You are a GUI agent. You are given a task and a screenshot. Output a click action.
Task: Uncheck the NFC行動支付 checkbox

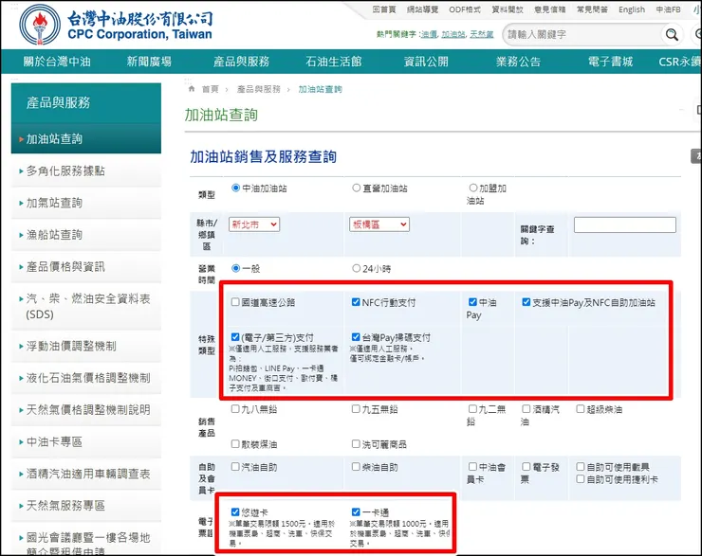pos(356,302)
